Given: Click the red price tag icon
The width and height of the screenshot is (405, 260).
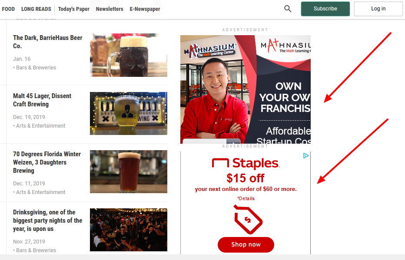Looking at the screenshot, I should click(248, 220).
